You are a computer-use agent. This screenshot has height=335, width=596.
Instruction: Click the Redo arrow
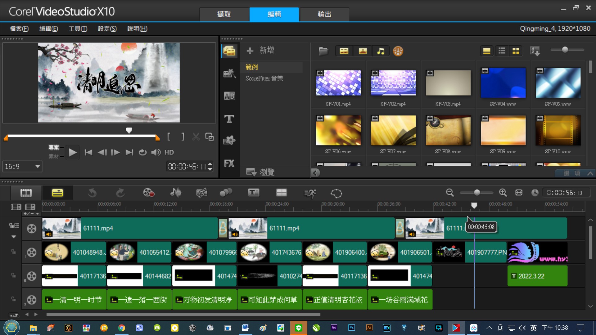point(120,193)
